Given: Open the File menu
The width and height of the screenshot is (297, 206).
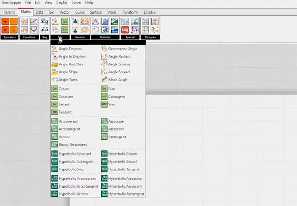Looking at the screenshot, I should pyautogui.click(x=28, y=2).
